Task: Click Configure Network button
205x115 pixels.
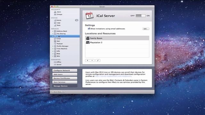Action: point(65,70)
